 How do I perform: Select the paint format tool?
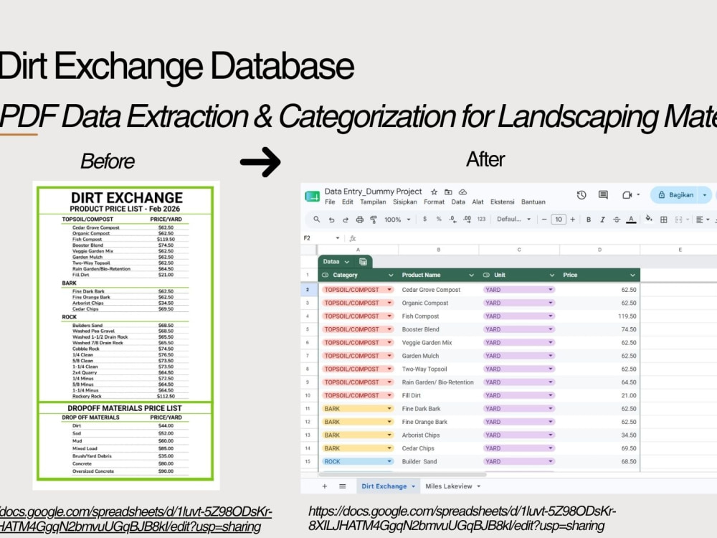coord(374,220)
